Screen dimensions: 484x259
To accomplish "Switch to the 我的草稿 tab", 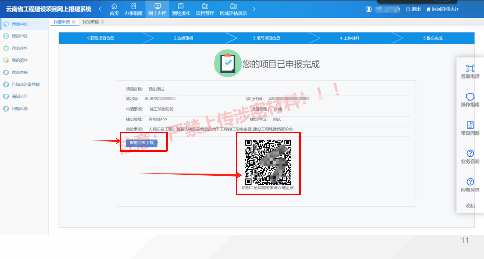I will pyautogui.click(x=90, y=22).
